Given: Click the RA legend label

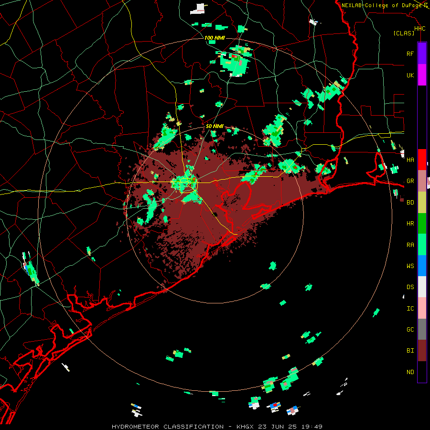Looking at the screenshot, I should pyautogui.click(x=410, y=245).
